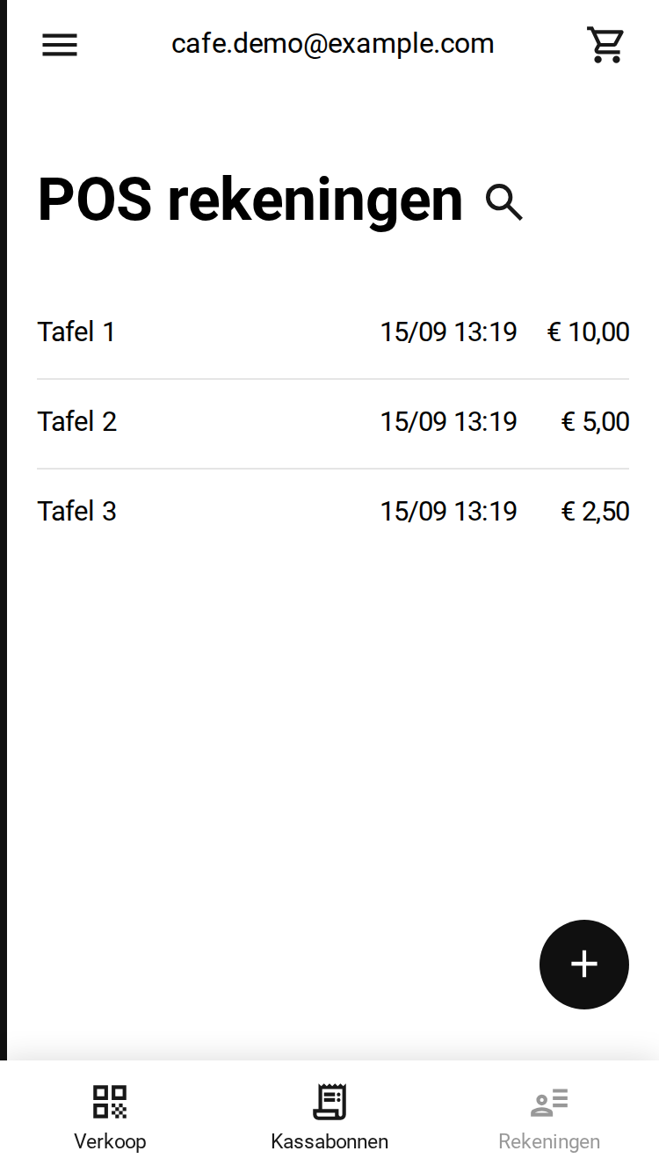Open the Tafel 1 bill
The image size is (659, 1173).
(x=333, y=332)
